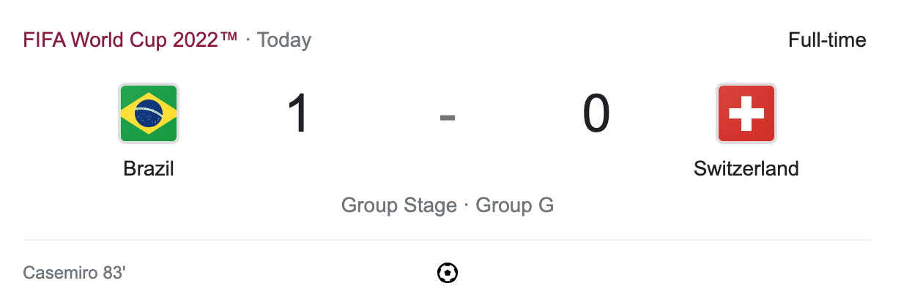Click the dot separator before Today
This screenshot has width=901, height=305.
[x=248, y=40]
